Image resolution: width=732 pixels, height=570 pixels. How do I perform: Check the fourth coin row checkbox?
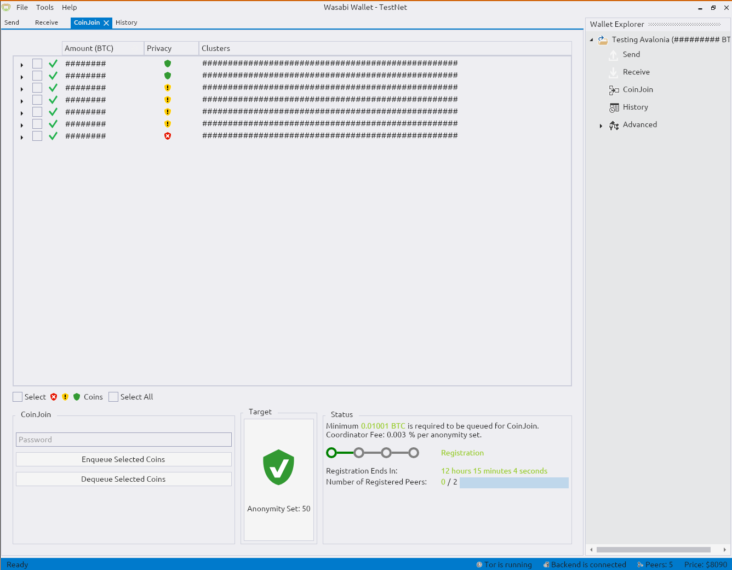tap(37, 100)
